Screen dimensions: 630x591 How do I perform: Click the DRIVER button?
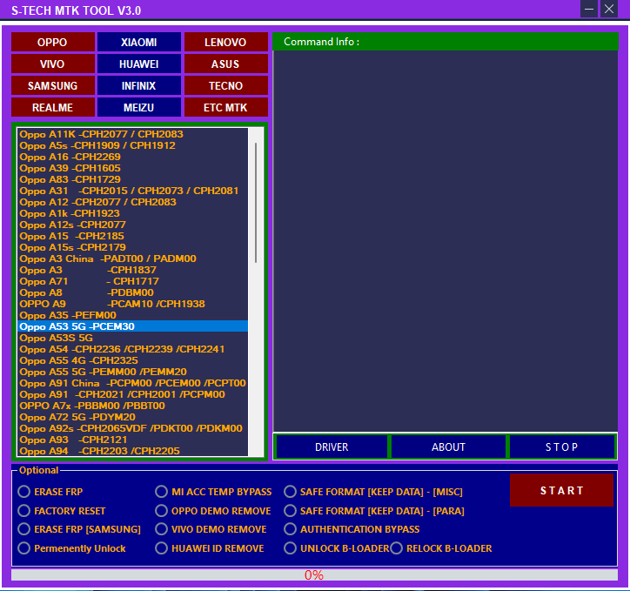tap(332, 447)
